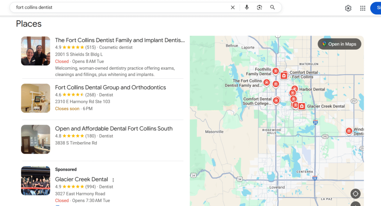This screenshot has width=381, height=206.
Task: Click the magnifying glass search icon
Action: tap(273, 7)
